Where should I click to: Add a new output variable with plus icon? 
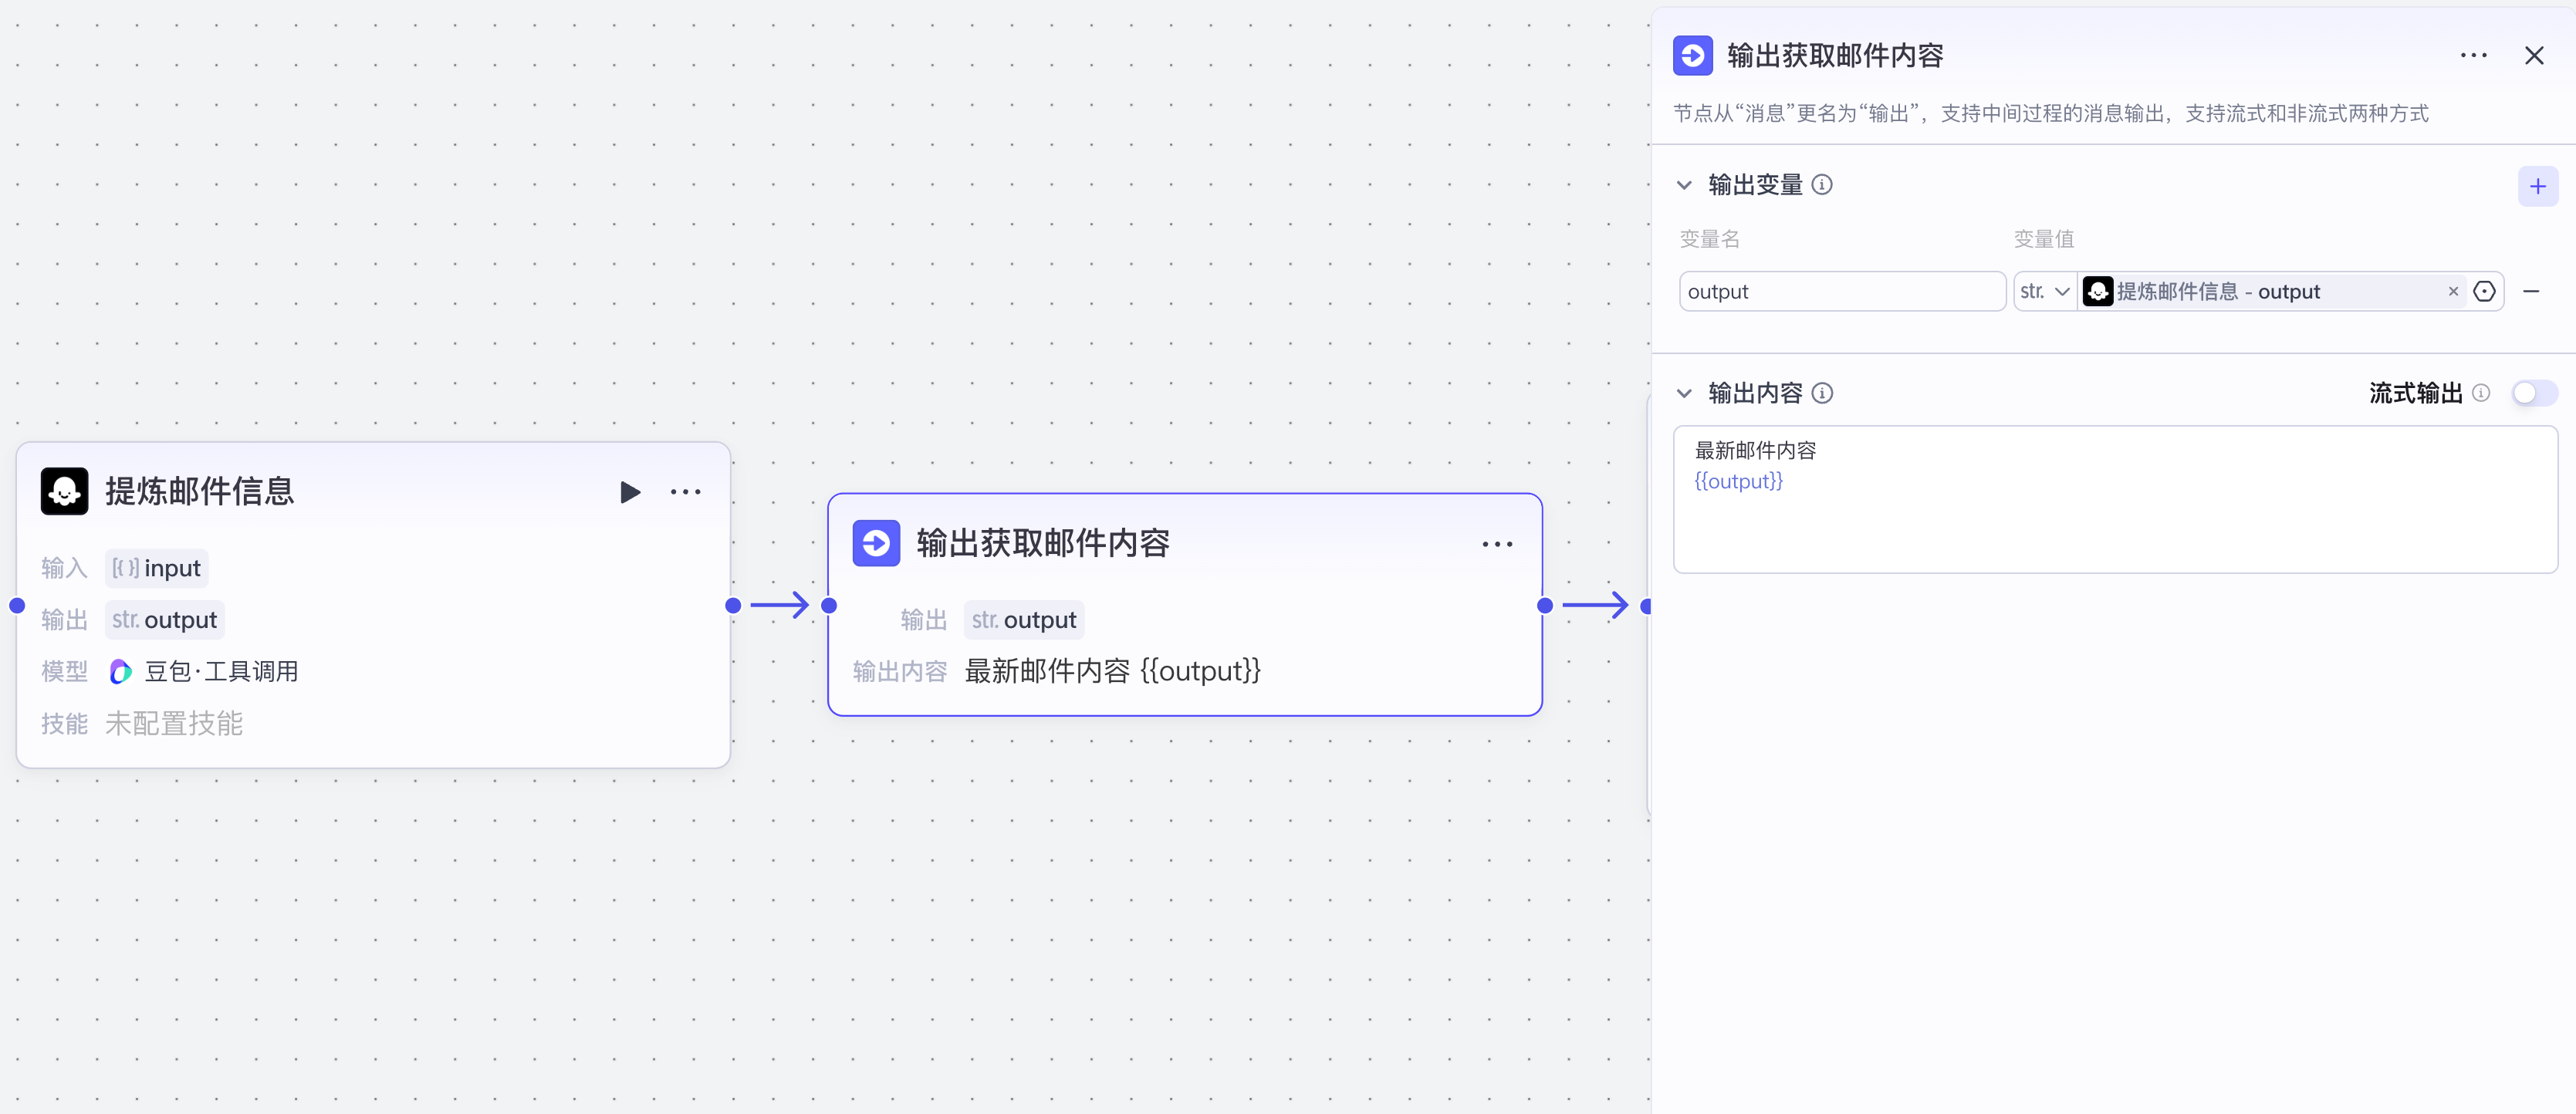2538,185
